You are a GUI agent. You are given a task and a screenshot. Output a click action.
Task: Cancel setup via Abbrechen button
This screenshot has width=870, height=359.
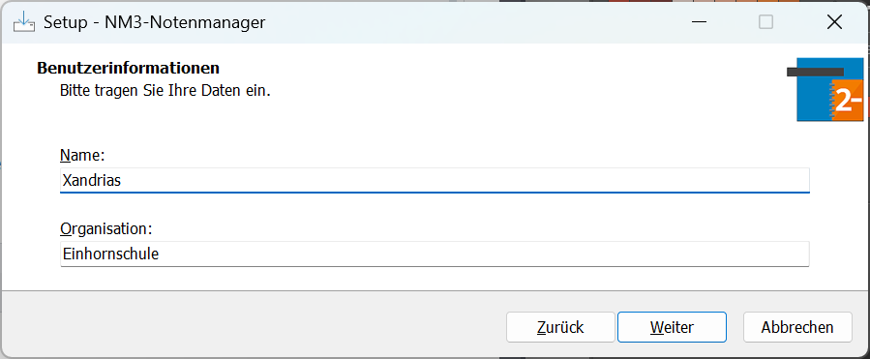(x=797, y=327)
